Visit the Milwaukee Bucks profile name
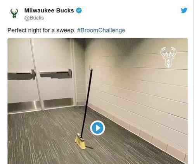Viewport: 194px width, 164px height. pyautogui.click(x=49, y=10)
